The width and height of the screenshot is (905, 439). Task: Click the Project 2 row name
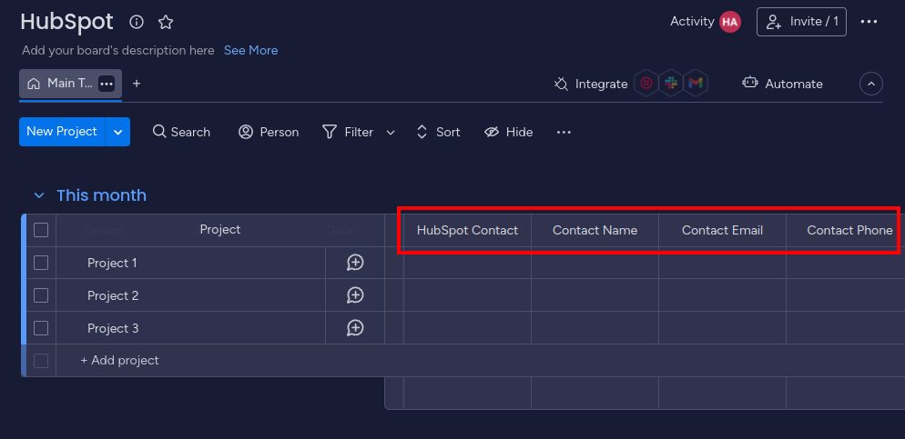coord(113,295)
